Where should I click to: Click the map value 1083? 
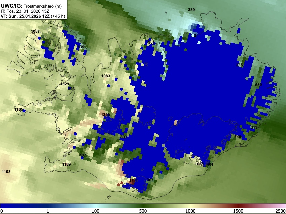pos(106,76)
